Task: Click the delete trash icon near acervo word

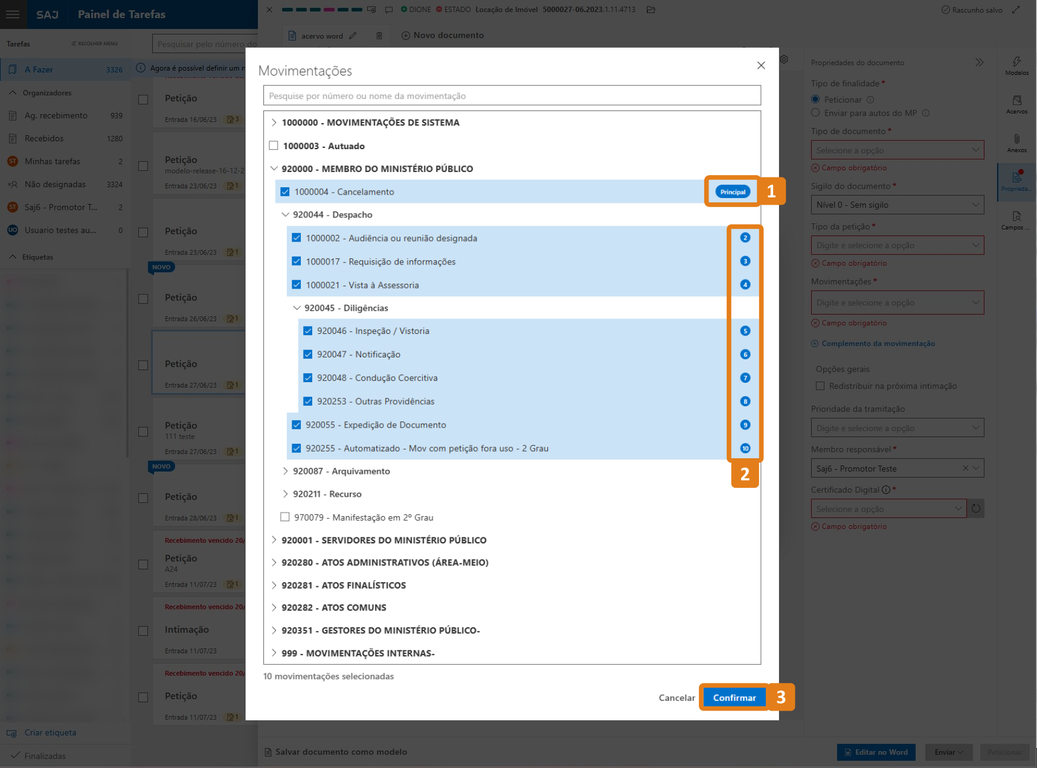Action: pyautogui.click(x=379, y=36)
